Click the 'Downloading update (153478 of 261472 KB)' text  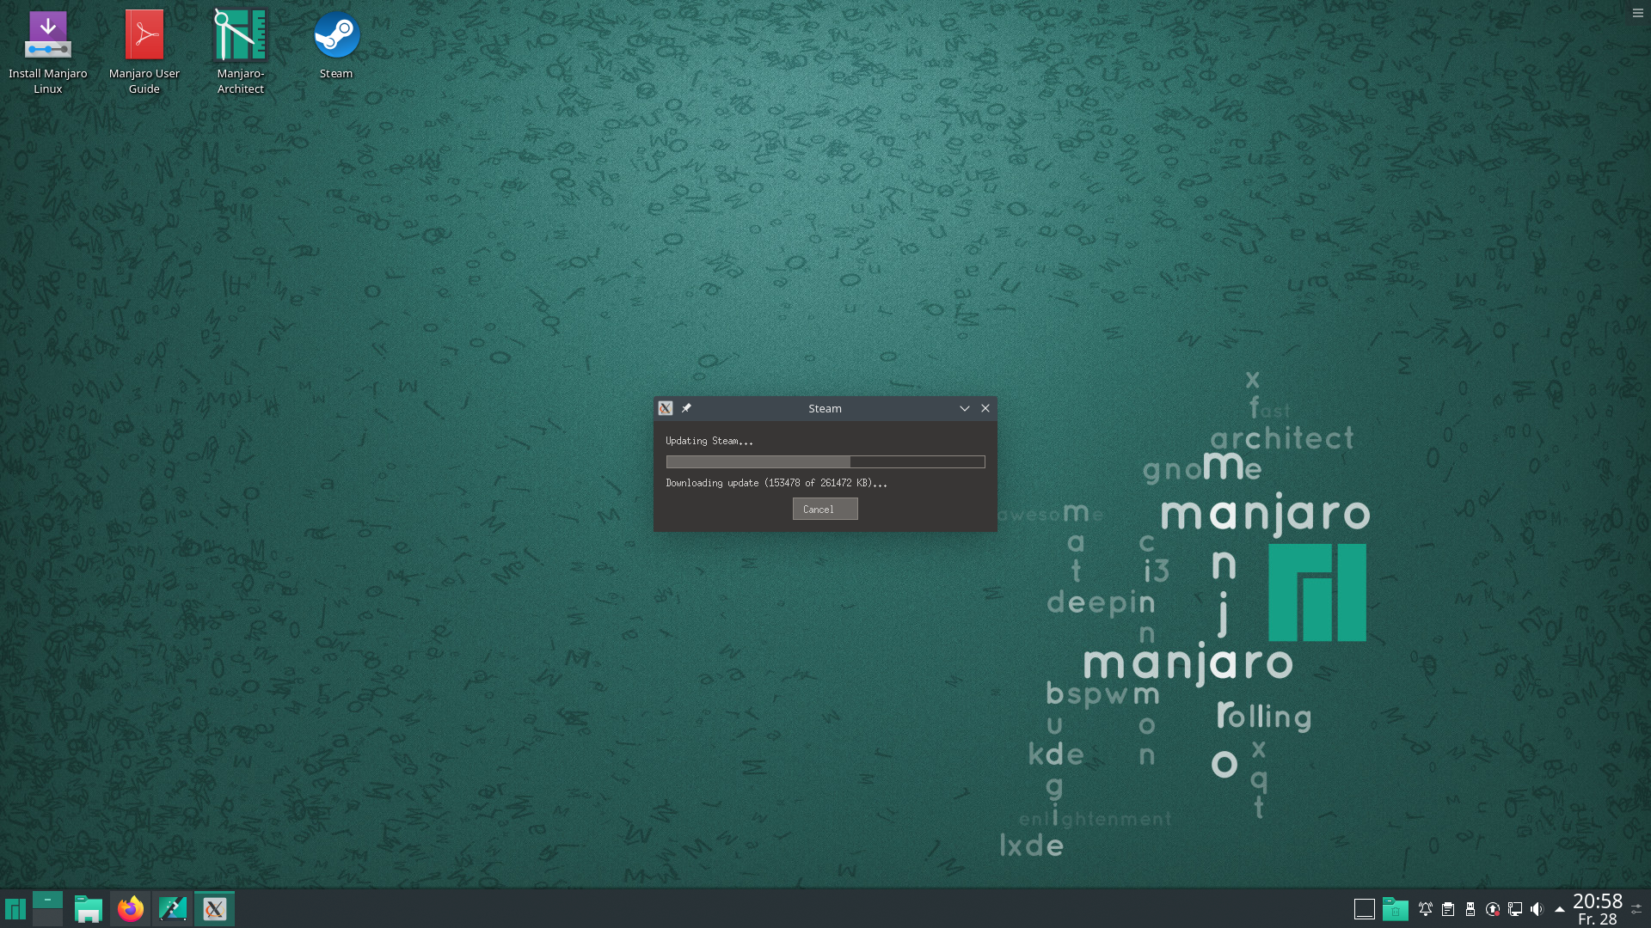pyautogui.click(x=776, y=483)
